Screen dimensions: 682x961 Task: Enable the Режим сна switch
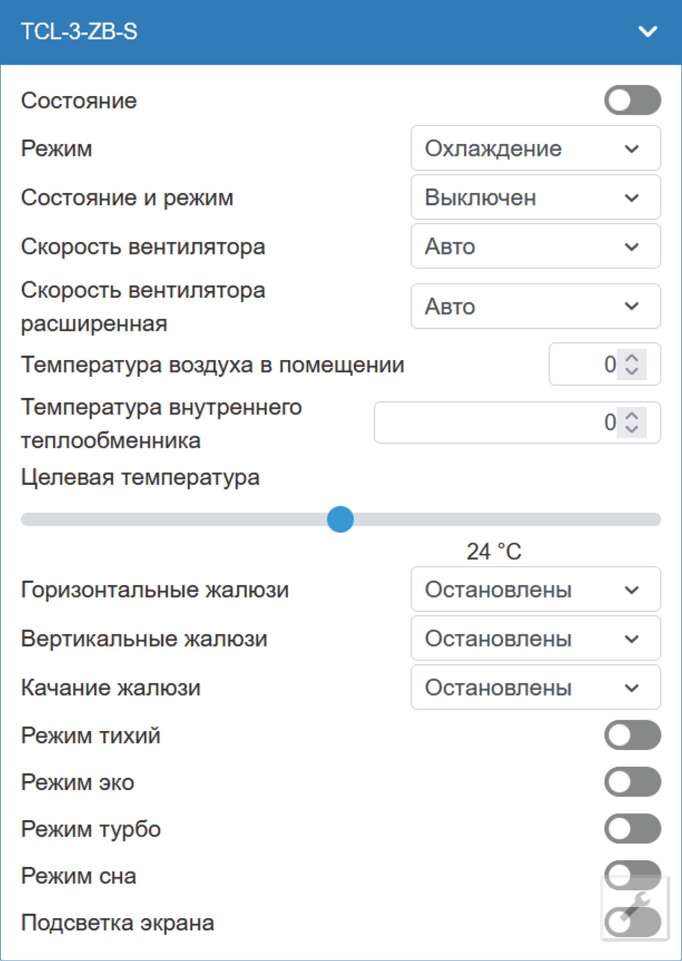point(631,875)
